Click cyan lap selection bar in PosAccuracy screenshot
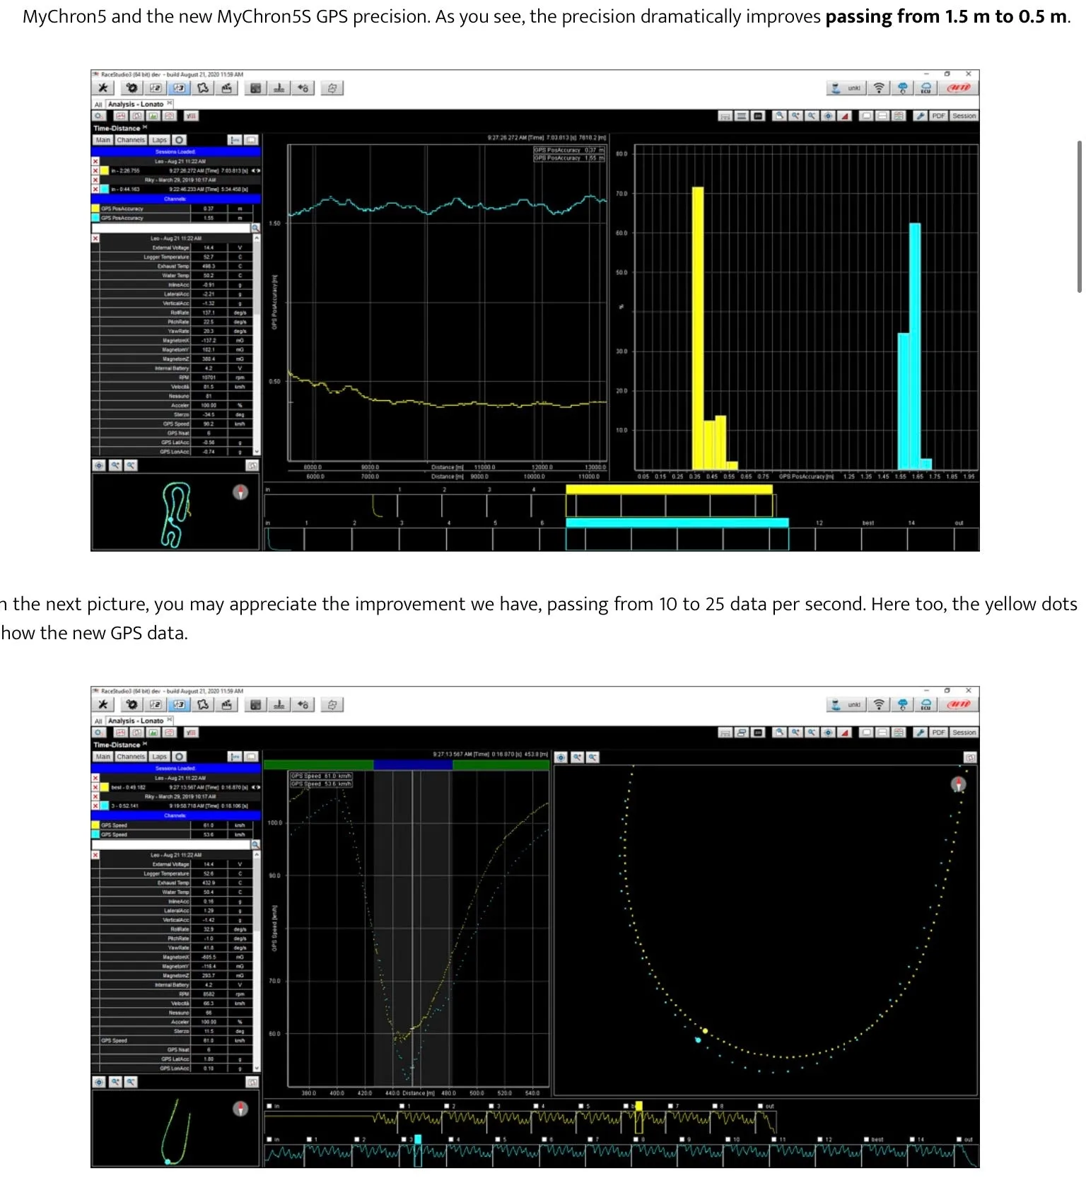The image size is (1086, 1188). coord(677,523)
